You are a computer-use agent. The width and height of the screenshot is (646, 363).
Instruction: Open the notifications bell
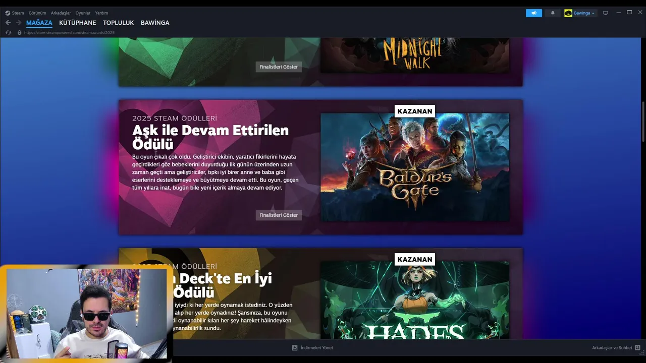click(553, 13)
